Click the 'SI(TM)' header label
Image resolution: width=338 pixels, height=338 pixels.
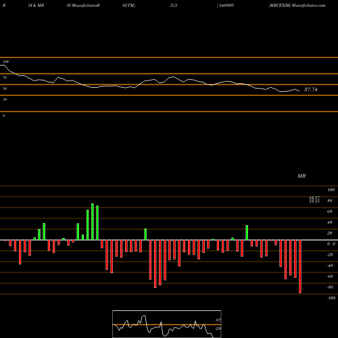pos(128,5)
